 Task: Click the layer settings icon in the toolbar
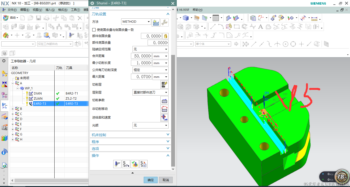click(x=253, y=18)
